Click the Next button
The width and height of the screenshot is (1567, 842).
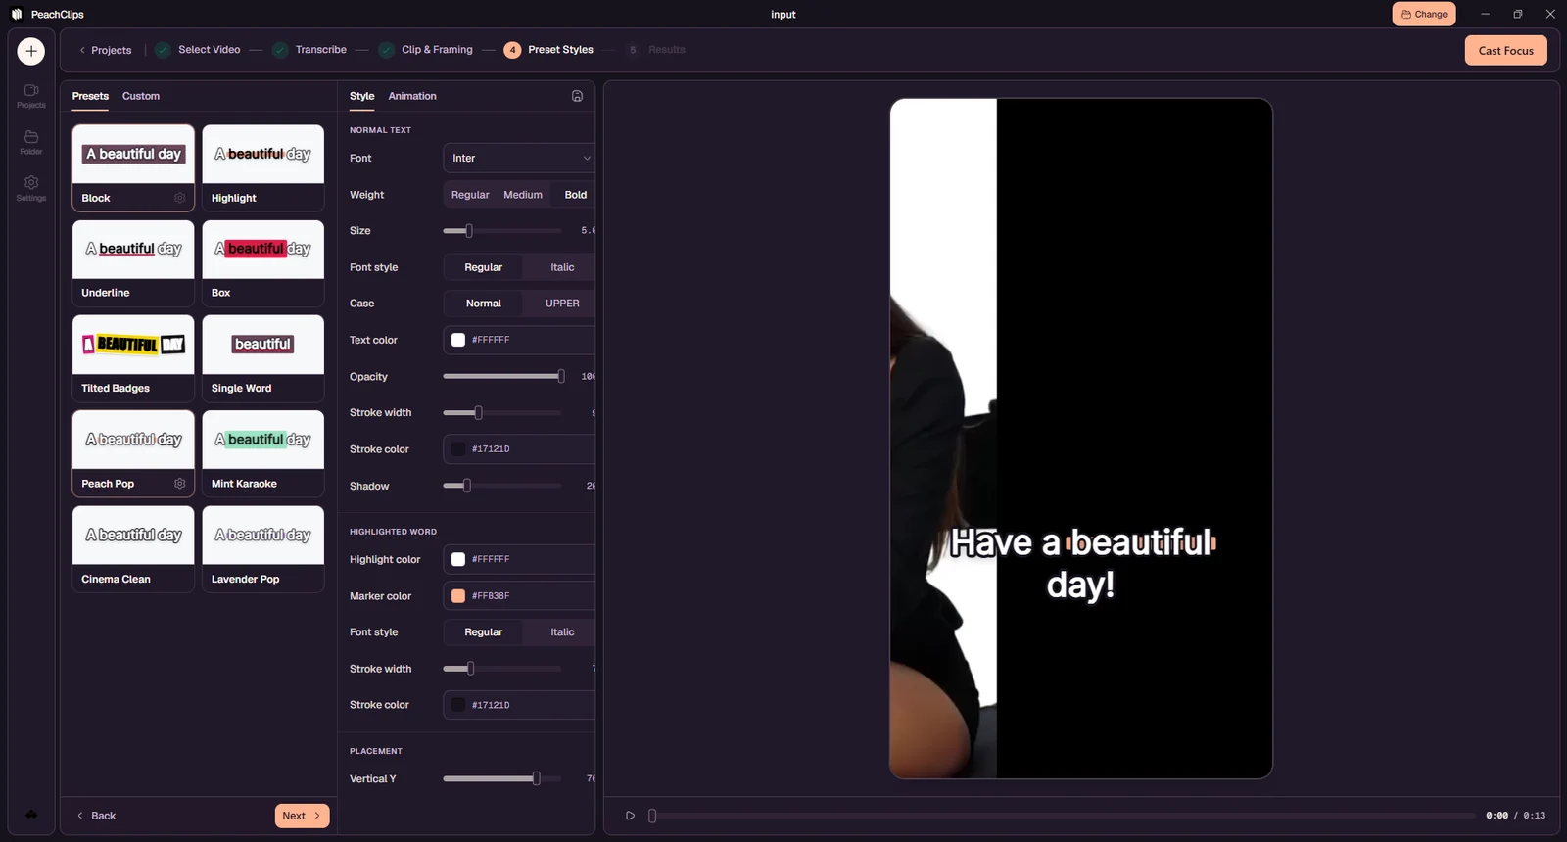302,816
